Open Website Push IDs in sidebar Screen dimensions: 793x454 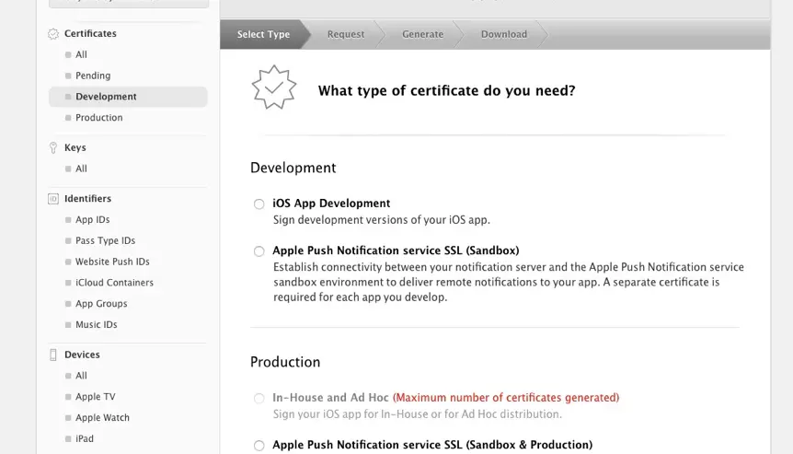[112, 262]
